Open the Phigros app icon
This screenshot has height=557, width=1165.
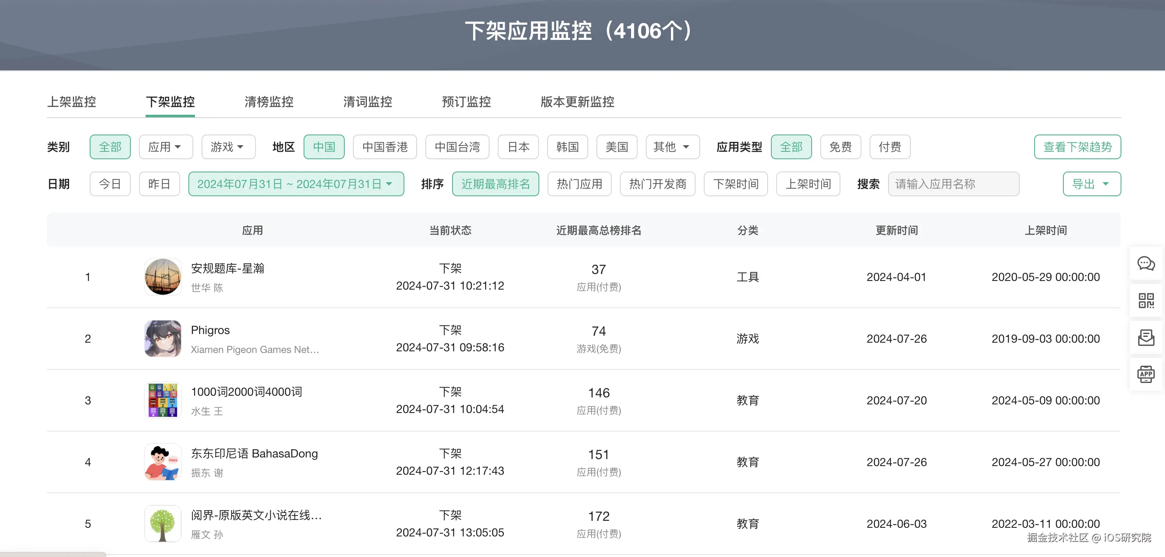coord(163,339)
